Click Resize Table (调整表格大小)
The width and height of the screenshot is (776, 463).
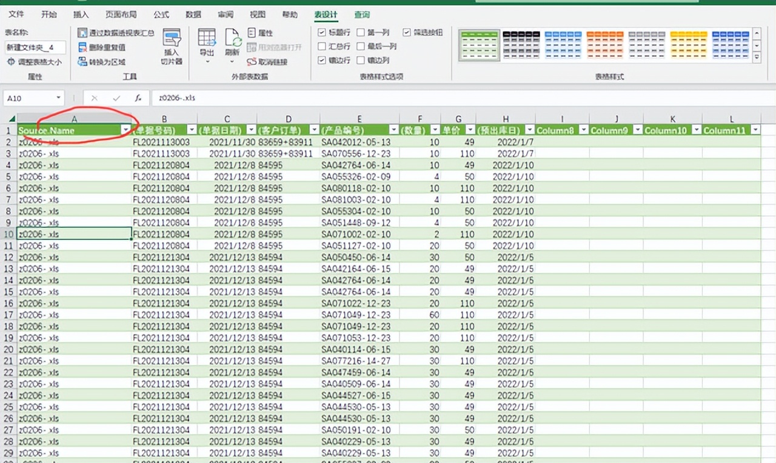tap(35, 62)
